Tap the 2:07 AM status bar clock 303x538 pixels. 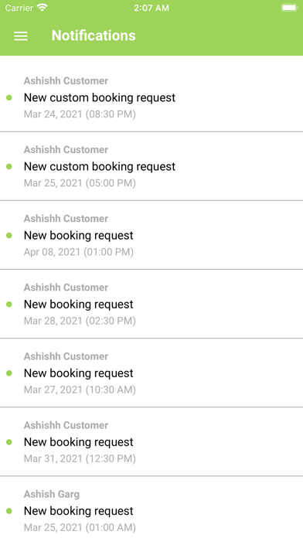point(151,8)
